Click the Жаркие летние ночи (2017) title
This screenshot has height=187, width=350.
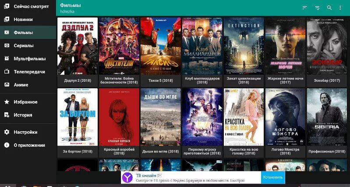[285, 80]
